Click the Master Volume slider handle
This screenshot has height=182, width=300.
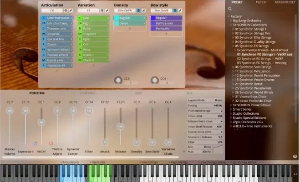pyautogui.click(x=10, y=111)
